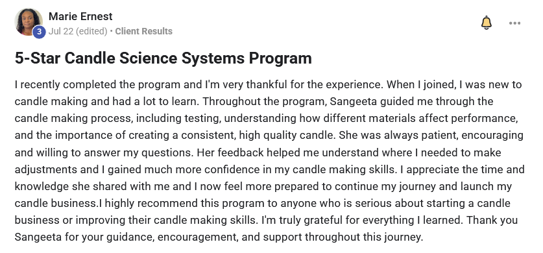Click the bullet separator before Client Results
Viewport: 543px width, 253px height.
(111, 32)
